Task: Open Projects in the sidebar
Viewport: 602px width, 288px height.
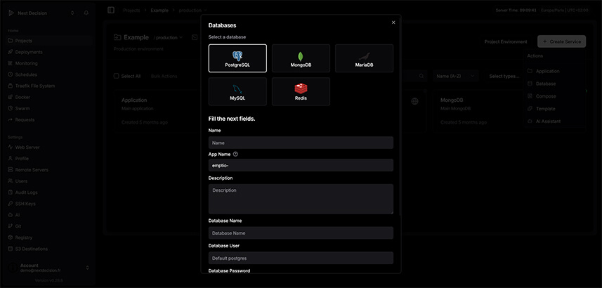Action: 49,41
